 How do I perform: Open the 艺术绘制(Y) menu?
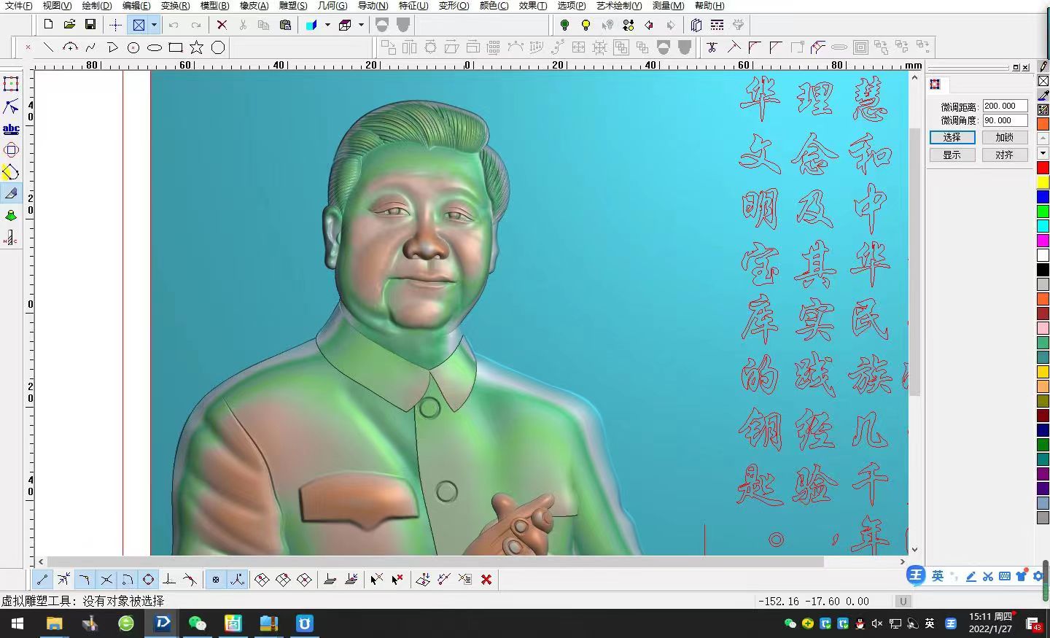coord(619,5)
